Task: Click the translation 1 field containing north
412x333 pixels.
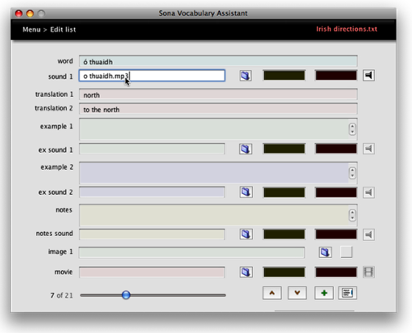Action: tap(218, 95)
